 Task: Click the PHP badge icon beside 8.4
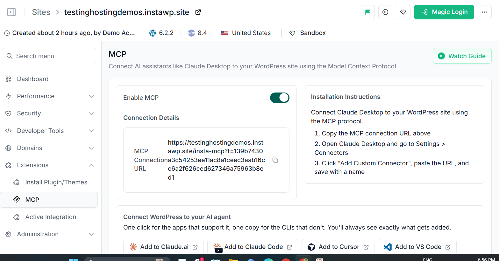(191, 33)
